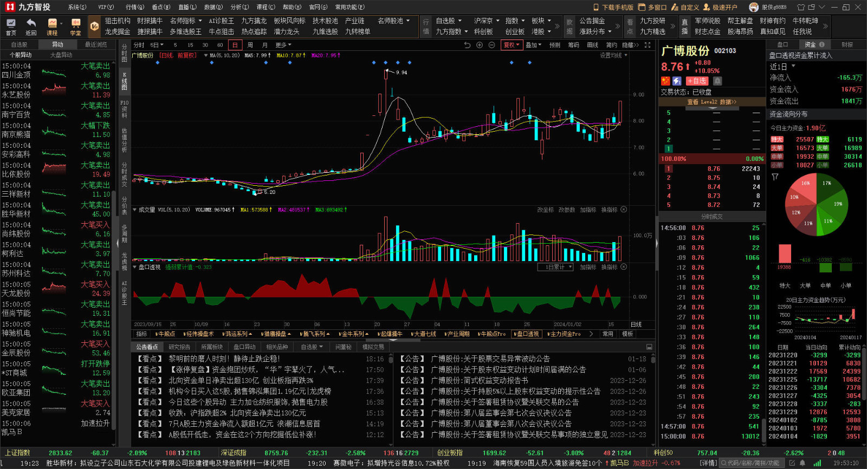Open 狙击机构 feature link
The image size is (867, 469).
coord(118,21)
